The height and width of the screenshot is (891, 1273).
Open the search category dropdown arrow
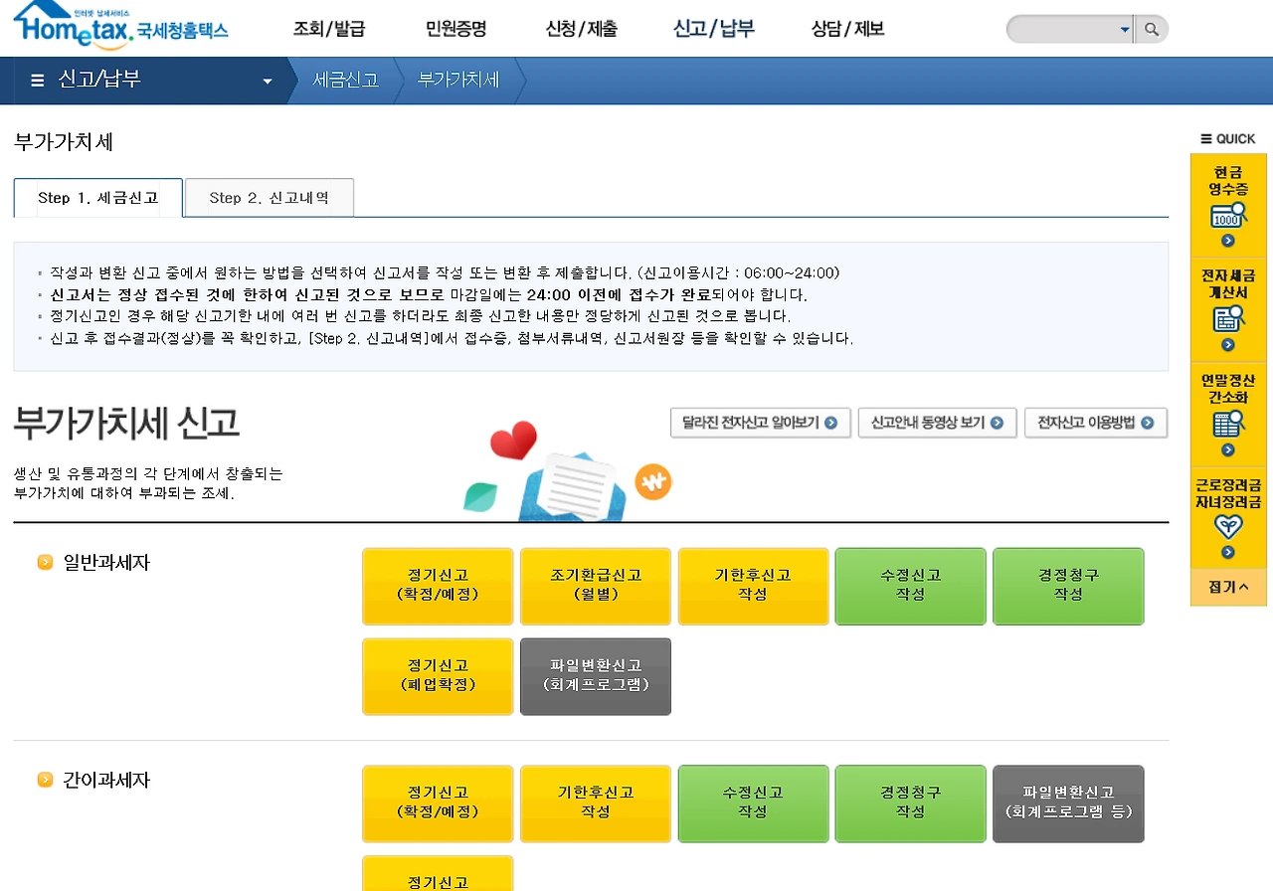(x=1125, y=30)
